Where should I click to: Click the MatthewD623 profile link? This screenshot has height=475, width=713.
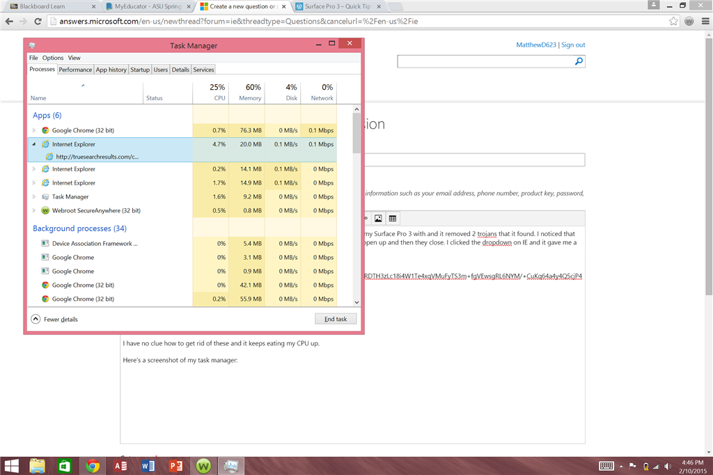pyautogui.click(x=536, y=45)
